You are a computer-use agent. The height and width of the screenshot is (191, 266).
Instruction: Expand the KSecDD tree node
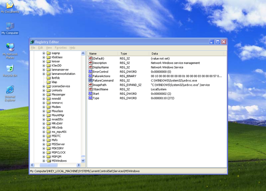[44, 66]
